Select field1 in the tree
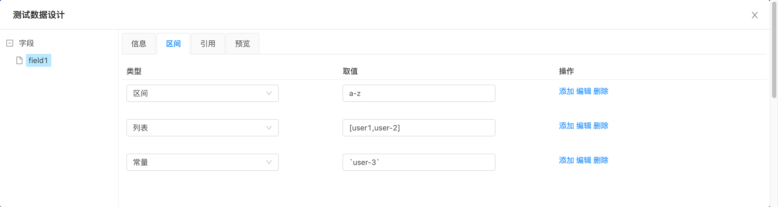This screenshot has height=207, width=778. pos(38,61)
